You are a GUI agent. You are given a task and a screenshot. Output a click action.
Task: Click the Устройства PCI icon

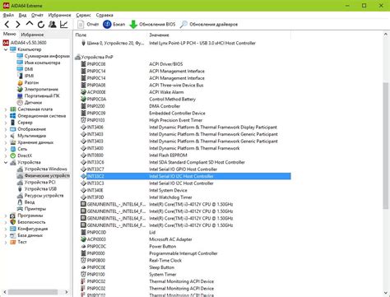20,183
